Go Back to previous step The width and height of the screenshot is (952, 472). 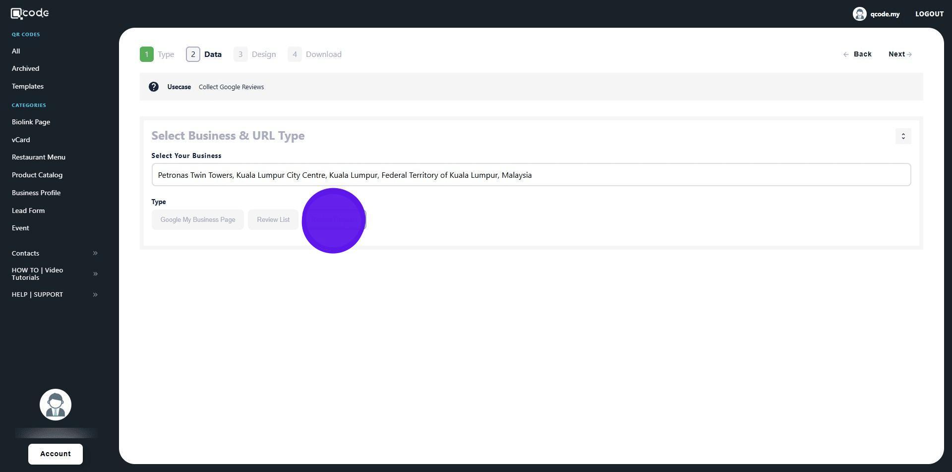coord(857,54)
